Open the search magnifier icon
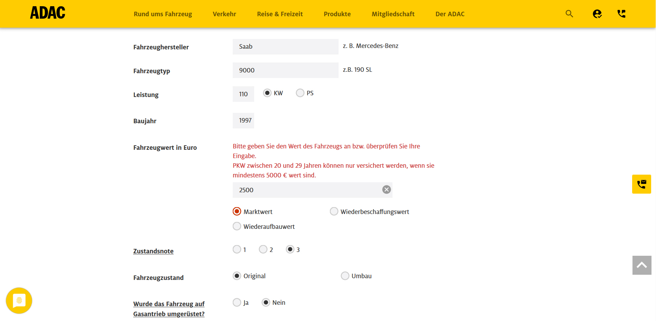Image resolution: width=656 pixels, height=321 pixels. point(569,14)
